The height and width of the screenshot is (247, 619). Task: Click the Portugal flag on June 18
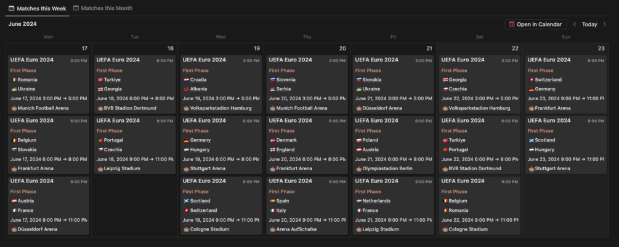point(100,140)
